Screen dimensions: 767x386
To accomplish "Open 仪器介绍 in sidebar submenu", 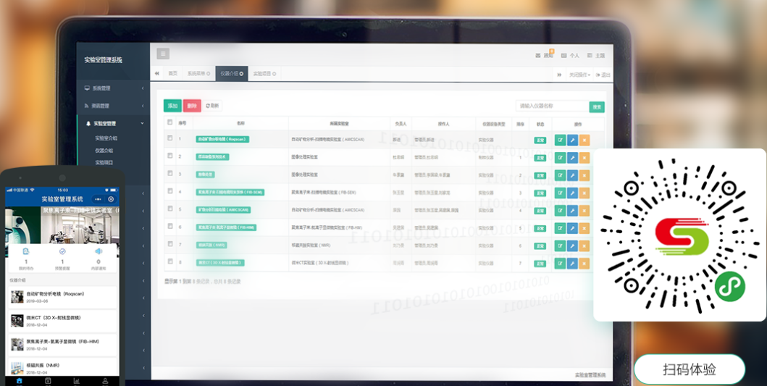I will click(x=104, y=151).
